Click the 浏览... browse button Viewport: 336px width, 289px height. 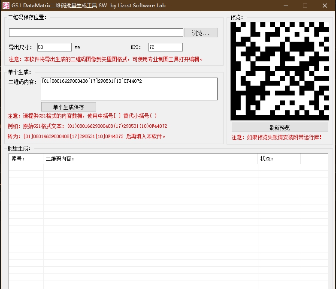coord(201,33)
